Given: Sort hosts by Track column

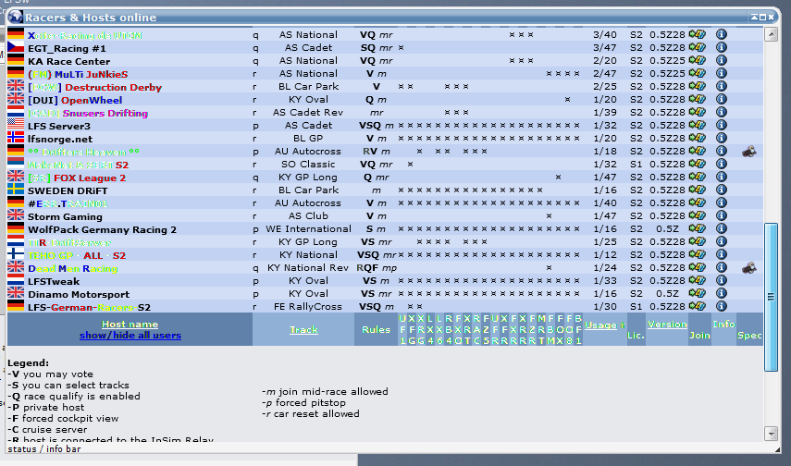Looking at the screenshot, I should 303,330.
